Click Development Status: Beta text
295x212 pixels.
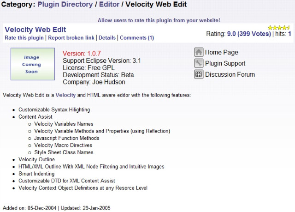98,75
